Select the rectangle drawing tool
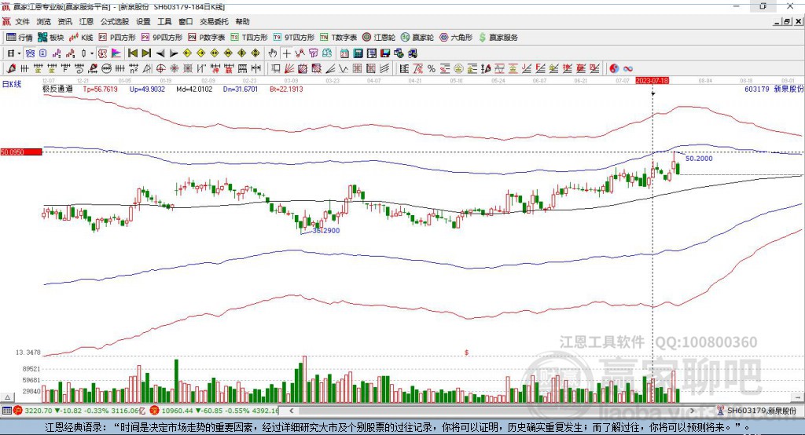Viewport: 805px width, 435px height. tap(275, 68)
